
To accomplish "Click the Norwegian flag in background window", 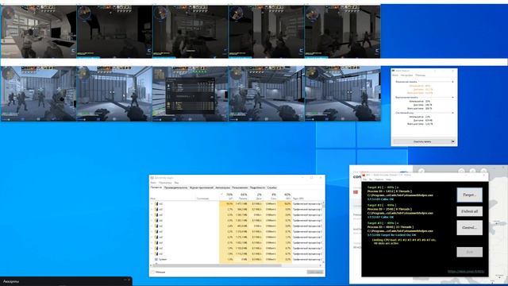I will tap(356, 192).
